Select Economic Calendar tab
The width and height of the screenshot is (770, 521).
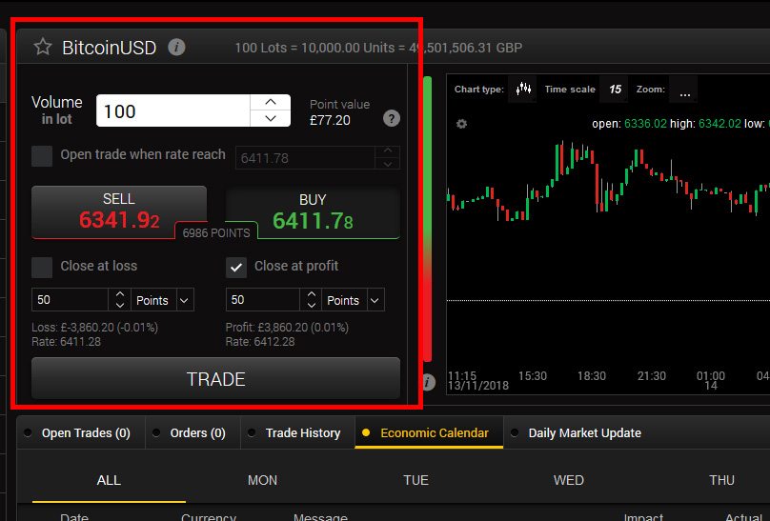(x=429, y=432)
